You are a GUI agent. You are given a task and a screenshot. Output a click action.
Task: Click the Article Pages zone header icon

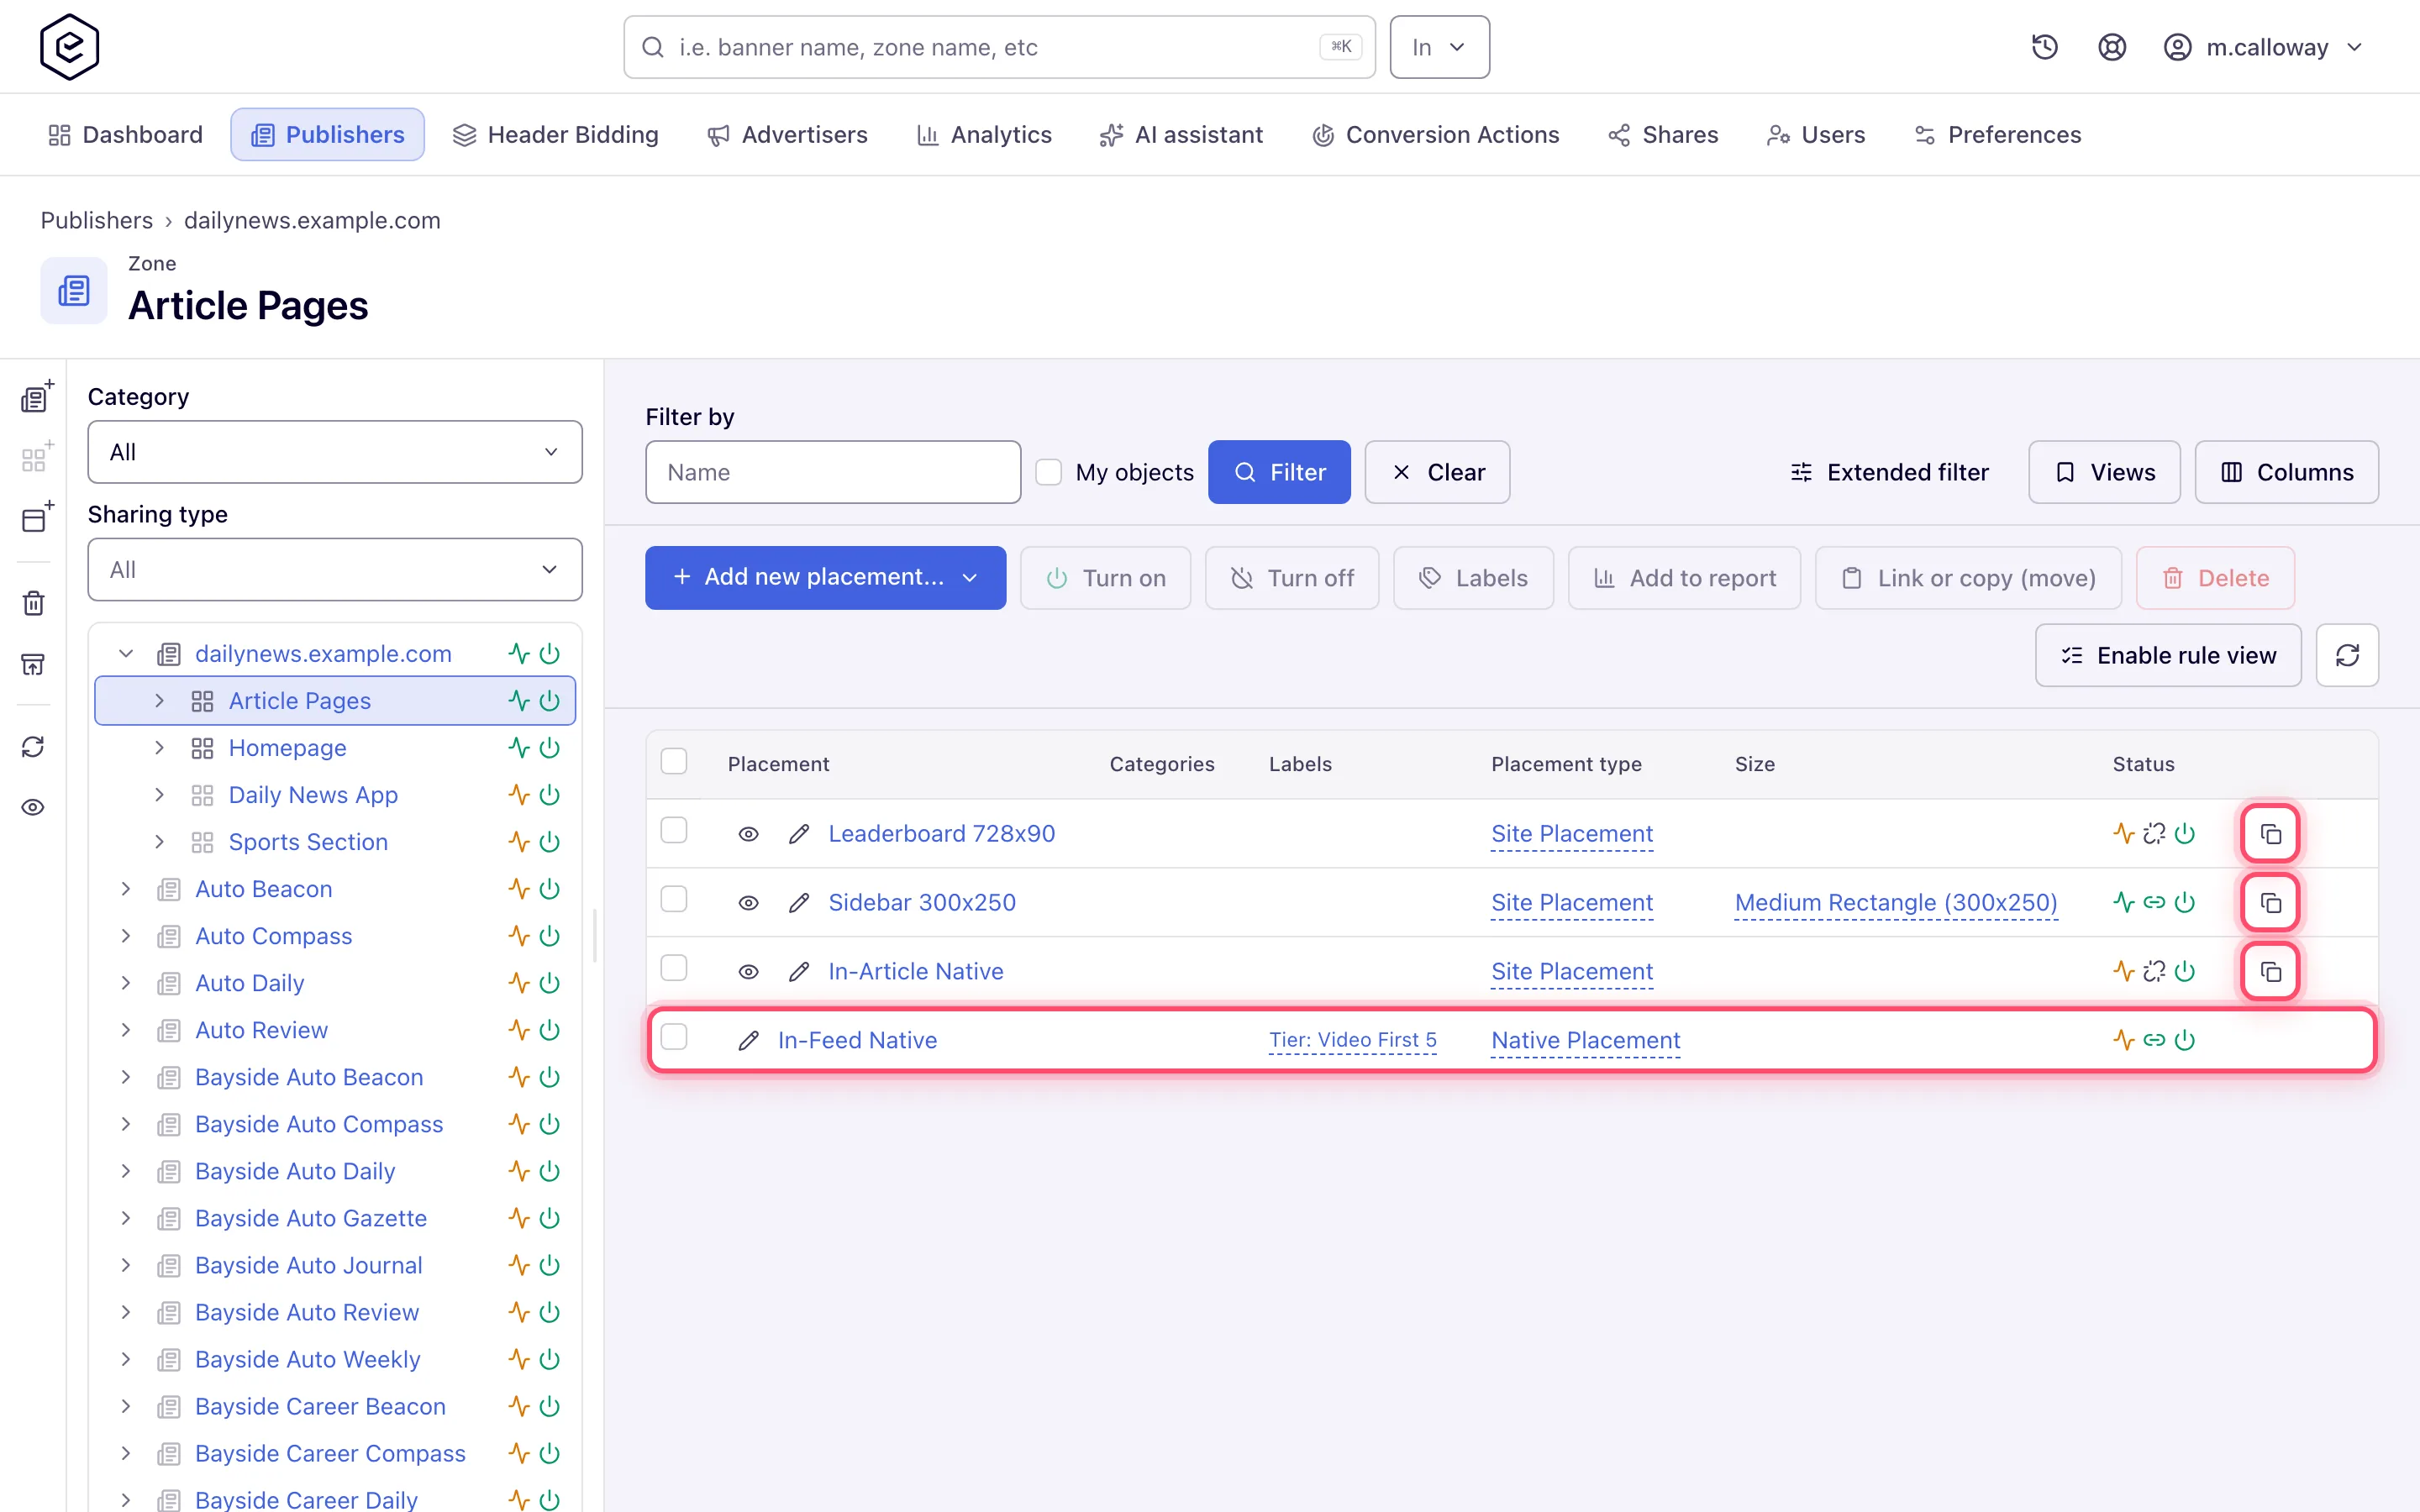74,291
